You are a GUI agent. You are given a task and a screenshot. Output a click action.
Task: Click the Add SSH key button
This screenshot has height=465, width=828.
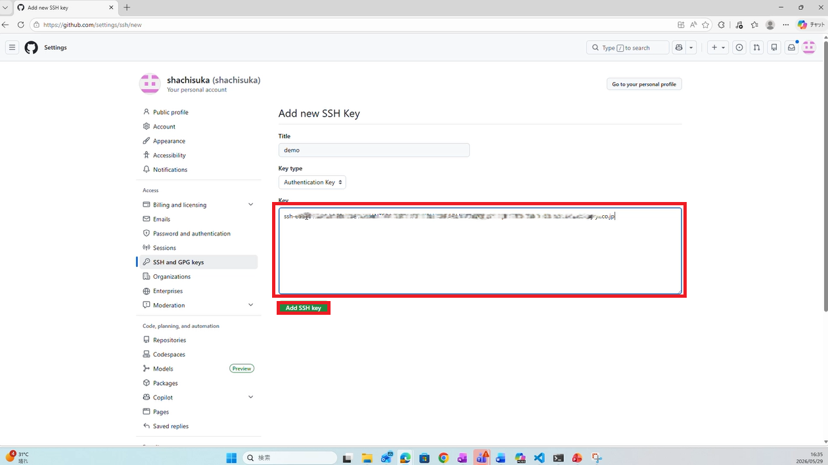pyautogui.click(x=303, y=308)
